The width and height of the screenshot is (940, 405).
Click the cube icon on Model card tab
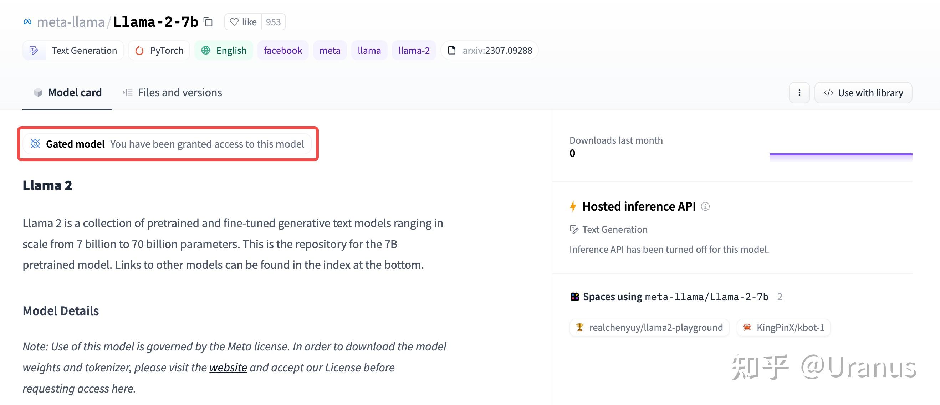pyautogui.click(x=38, y=93)
